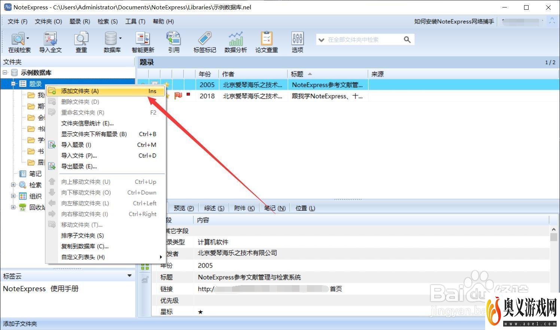Open the 数据库 dropdown arrow

click(x=120, y=38)
